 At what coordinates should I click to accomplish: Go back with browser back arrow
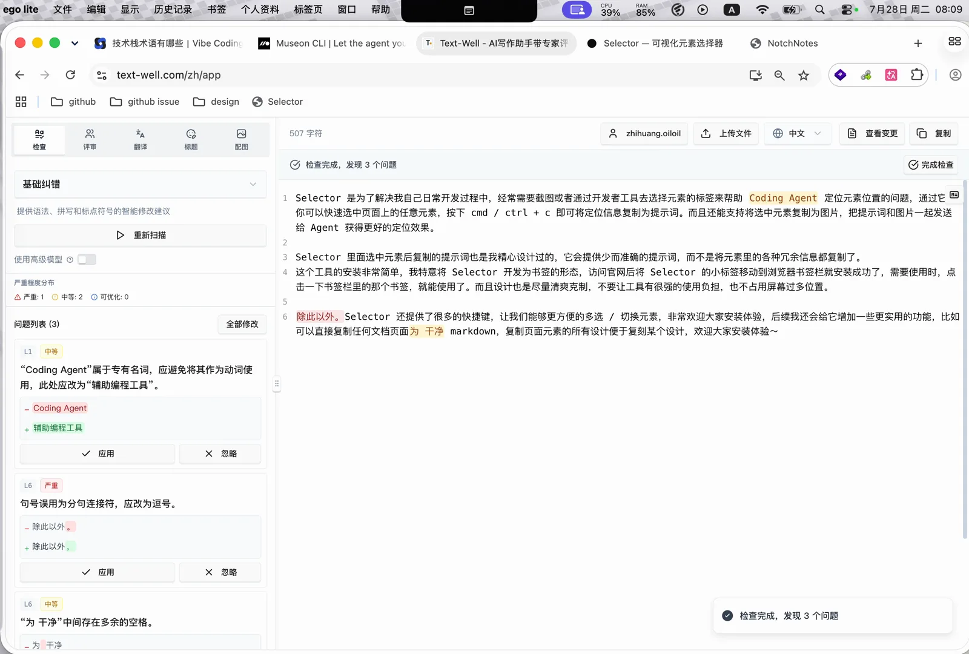click(19, 75)
